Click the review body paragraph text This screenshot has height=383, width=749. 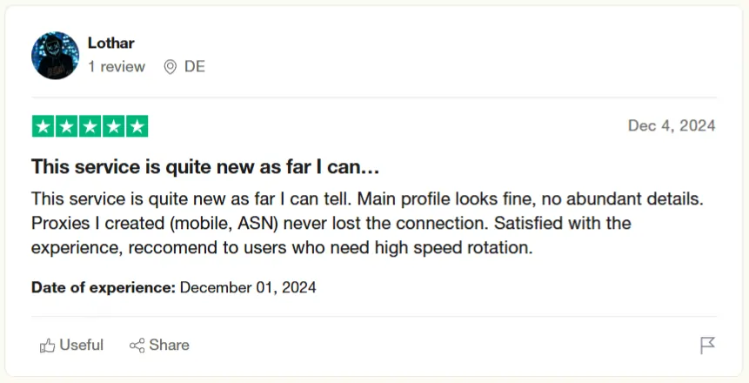pos(331,223)
